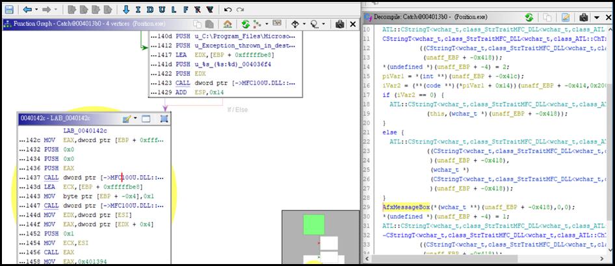The height and width of the screenshot is (266, 615).
Task: Paste in Function Graph toolbar
Action: (x=209, y=24)
